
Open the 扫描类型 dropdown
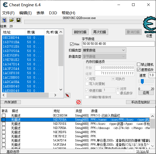tap(104, 50)
